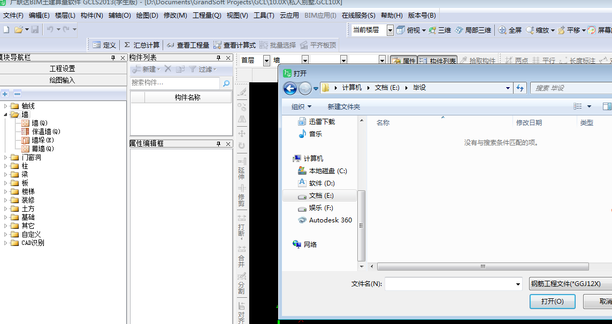Viewport: 612px width, 324px height.
Task: Select 延伸 extend tool in vertical toolbar
Action: point(242,169)
